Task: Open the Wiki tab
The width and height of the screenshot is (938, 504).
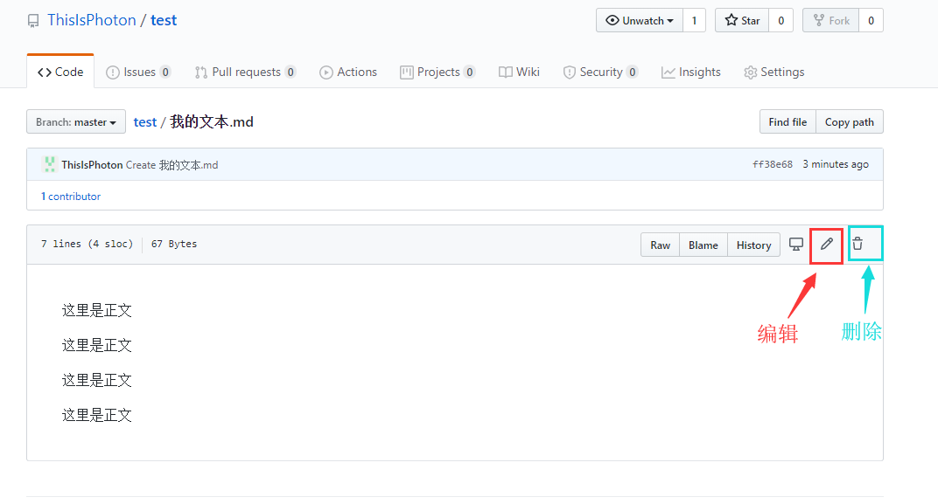Action: click(519, 72)
